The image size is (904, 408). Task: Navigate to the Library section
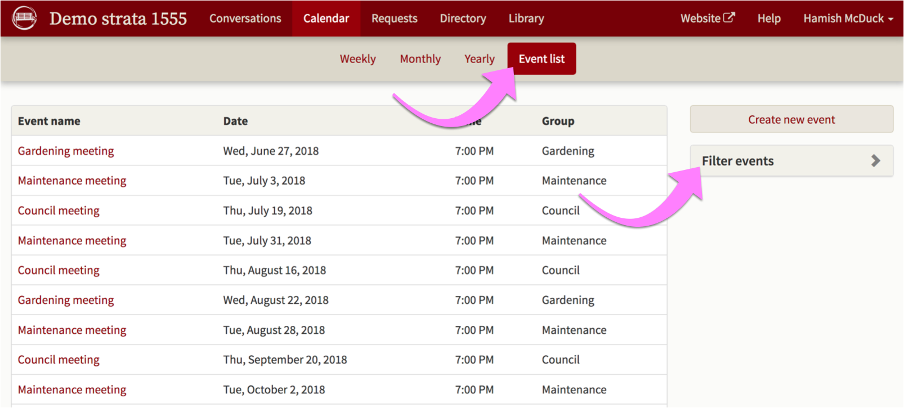click(x=526, y=19)
